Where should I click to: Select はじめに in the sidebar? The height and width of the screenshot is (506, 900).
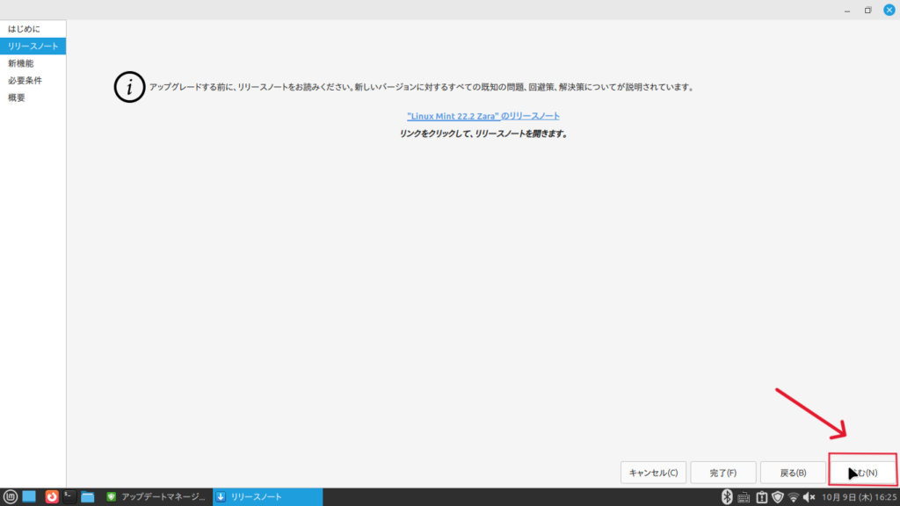pos(25,29)
